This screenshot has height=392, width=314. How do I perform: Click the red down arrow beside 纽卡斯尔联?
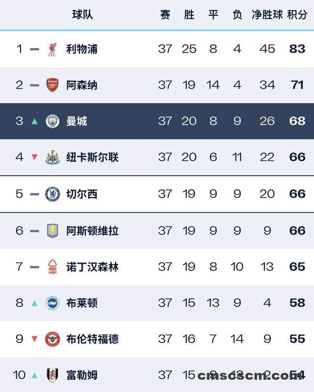34,157
